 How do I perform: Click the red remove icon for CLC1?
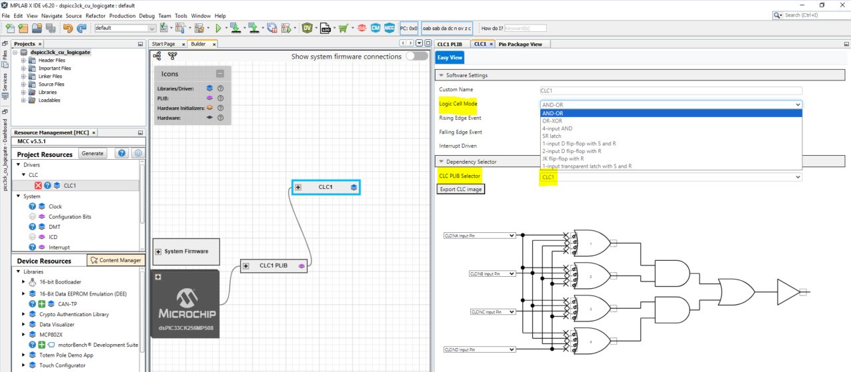point(38,186)
